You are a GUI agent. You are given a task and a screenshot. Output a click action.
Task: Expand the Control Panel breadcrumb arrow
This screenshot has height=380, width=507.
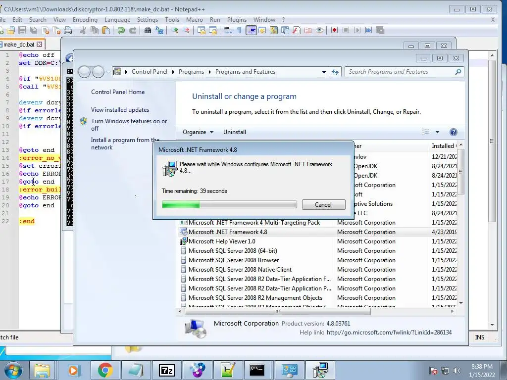point(173,72)
